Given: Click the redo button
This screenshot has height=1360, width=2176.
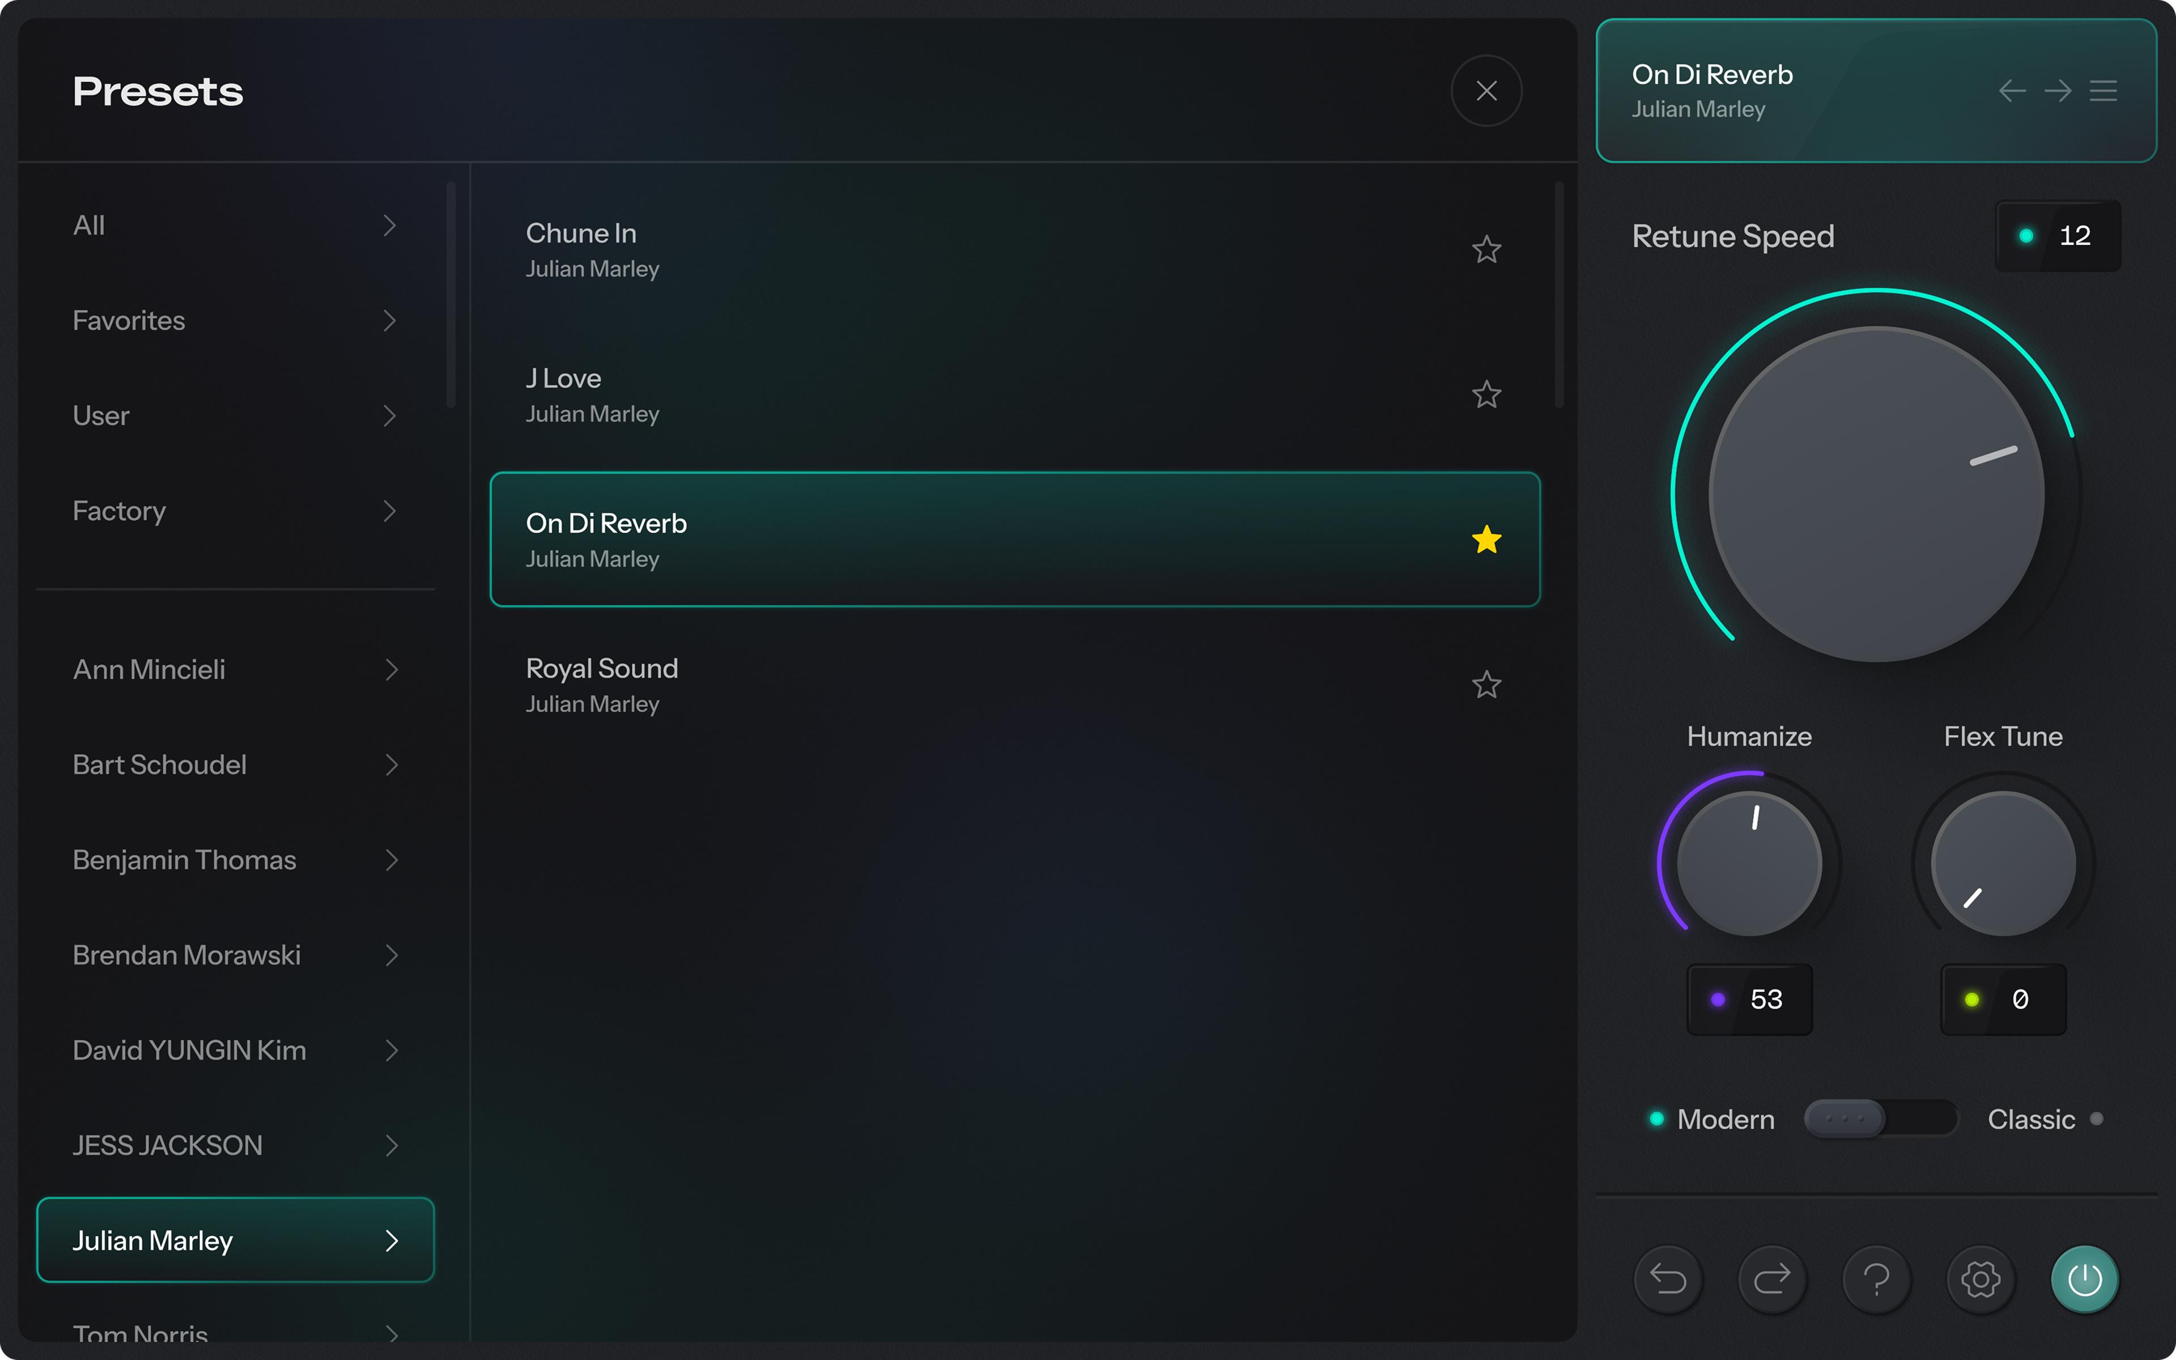Looking at the screenshot, I should (x=1773, y=1279).
